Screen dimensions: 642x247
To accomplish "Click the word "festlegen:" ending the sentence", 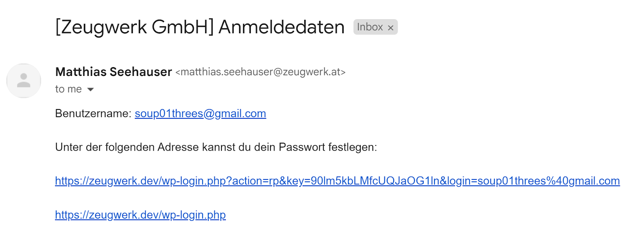I will (353, 147).
